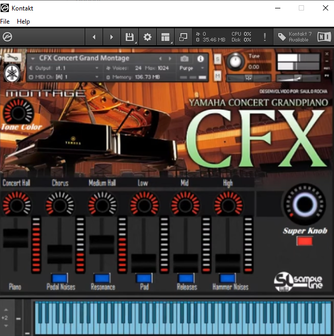Mute the instrument with M button
Viewport: 334px width, 336px height.
(x=217, y=76)
